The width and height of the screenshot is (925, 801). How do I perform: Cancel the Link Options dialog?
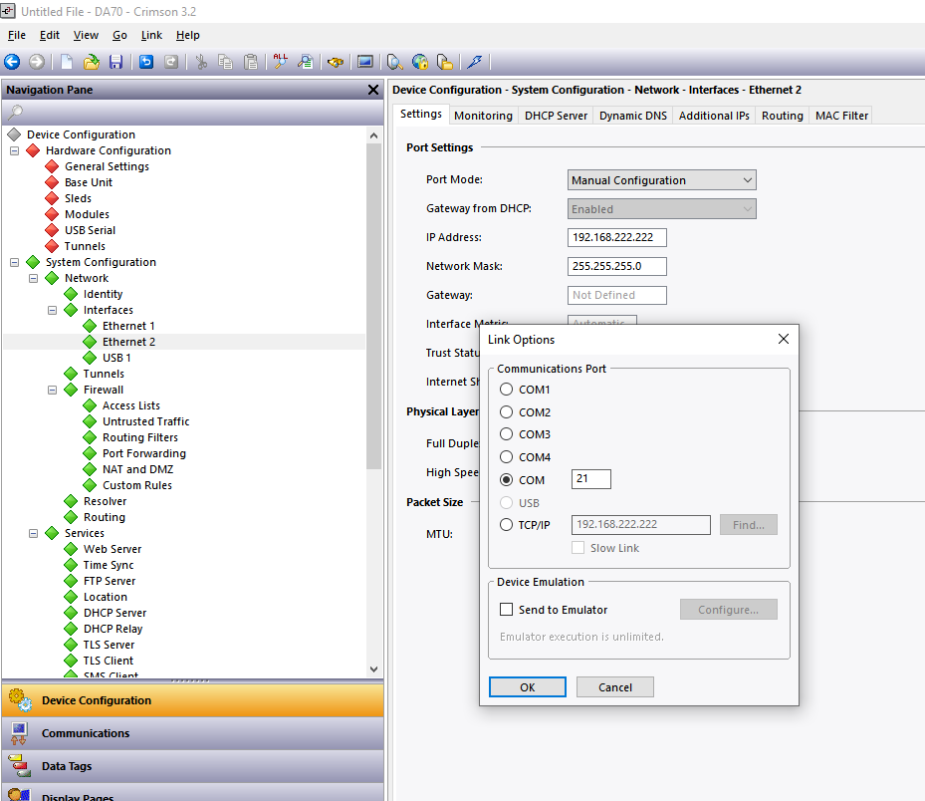tap(614, 687)
